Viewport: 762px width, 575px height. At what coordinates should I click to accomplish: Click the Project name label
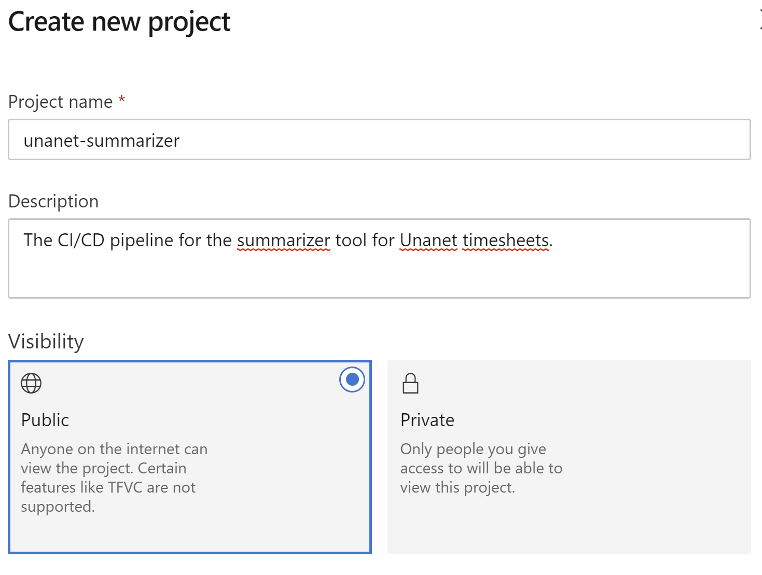tap(59, 102)
